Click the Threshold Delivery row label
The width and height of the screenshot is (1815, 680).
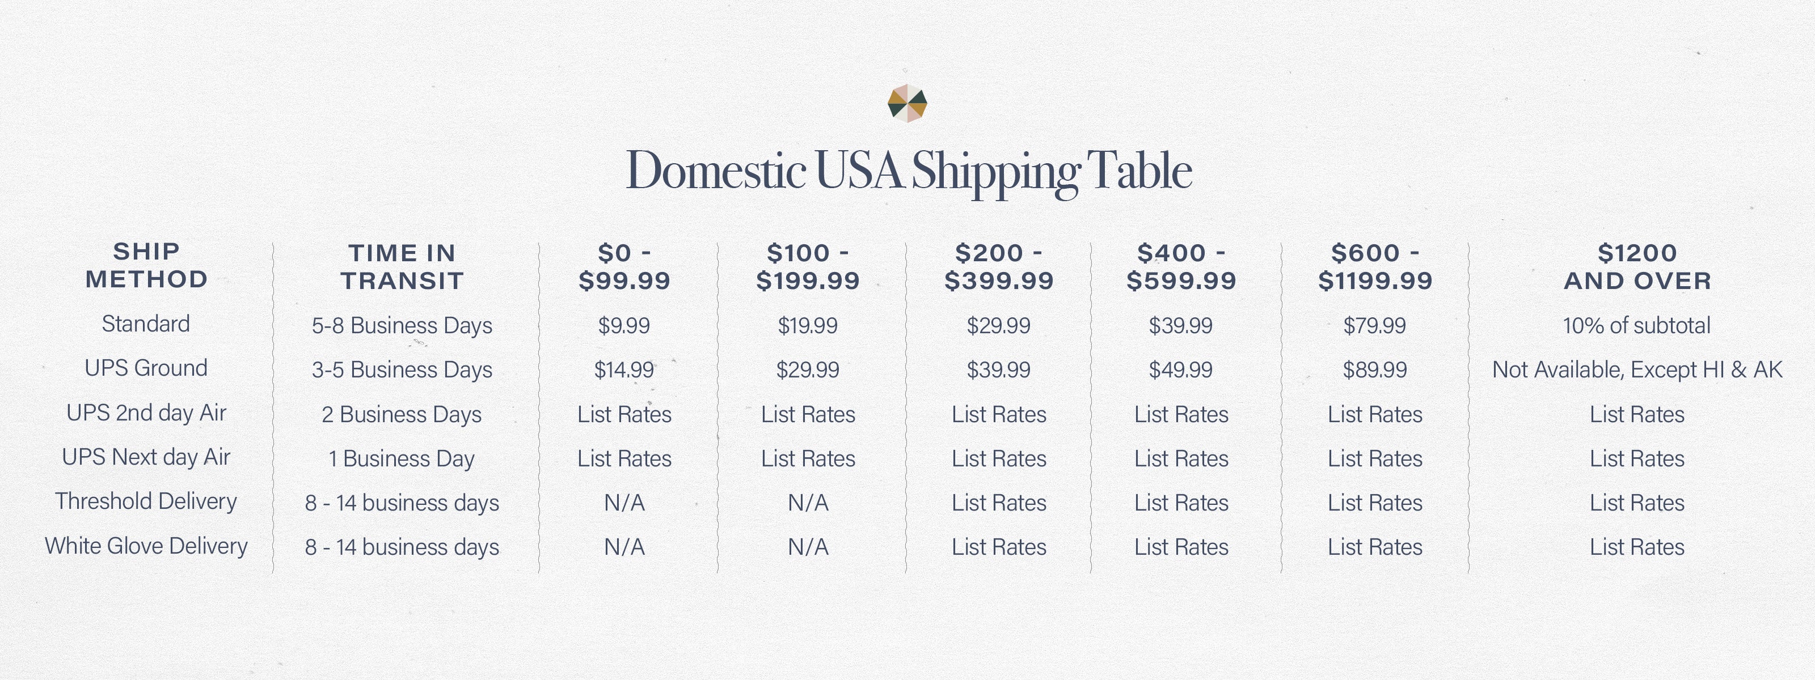click(146, 501)
